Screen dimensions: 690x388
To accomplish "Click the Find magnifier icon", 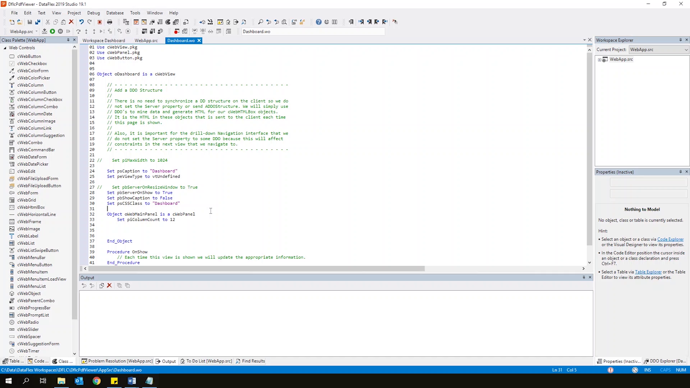I will click(261, 22).
